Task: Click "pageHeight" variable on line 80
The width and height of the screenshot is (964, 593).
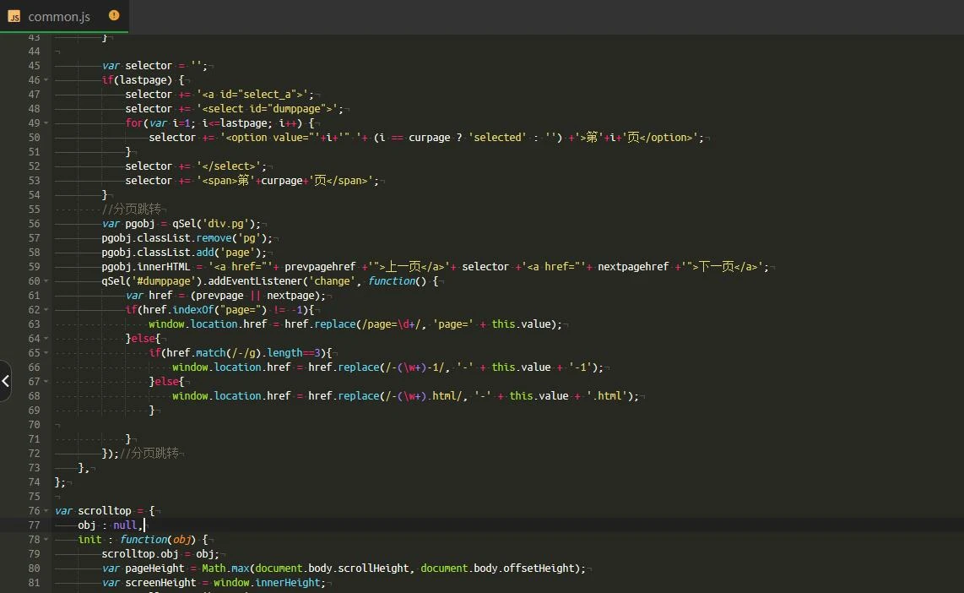Action: click(x=154, y=569)
